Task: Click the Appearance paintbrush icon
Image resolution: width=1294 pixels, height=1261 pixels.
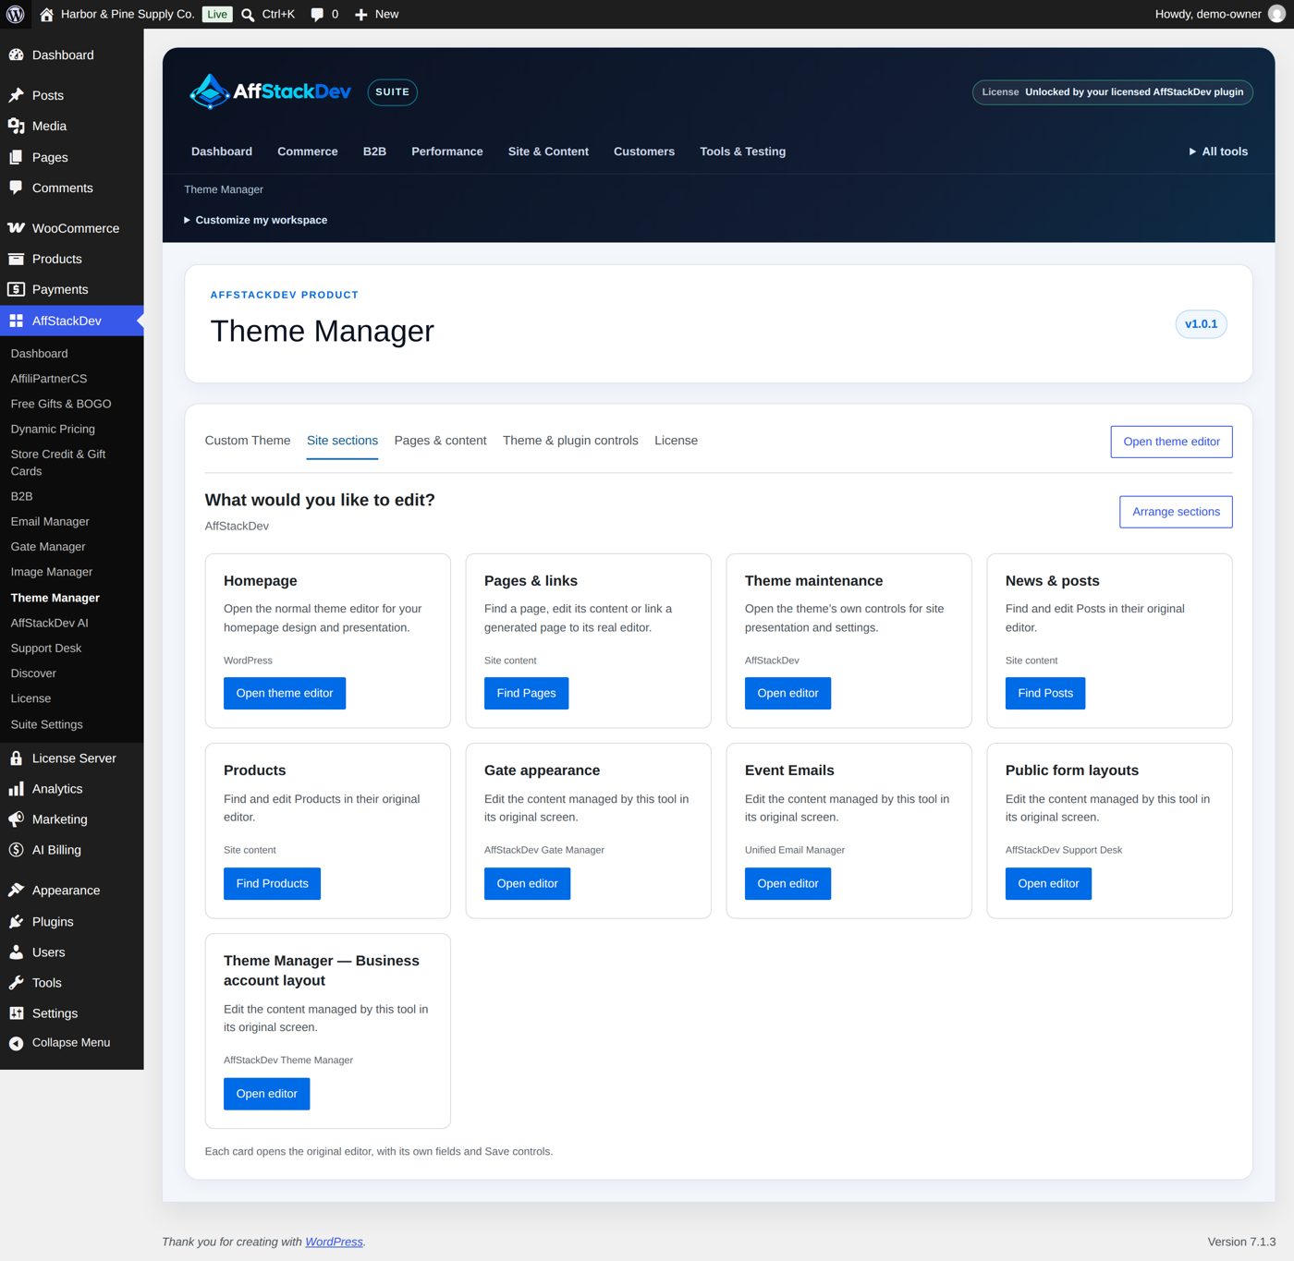Action: click(16, 891)
